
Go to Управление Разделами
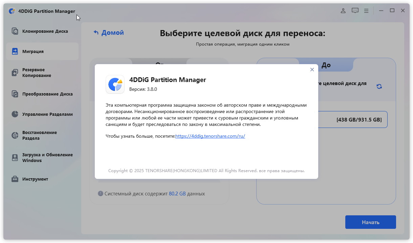coord(42,114)
